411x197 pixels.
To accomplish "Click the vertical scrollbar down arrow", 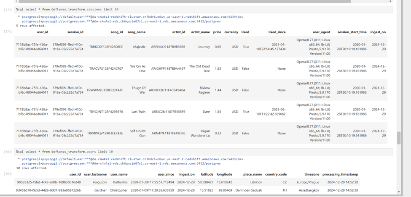I will coord(399,192).
